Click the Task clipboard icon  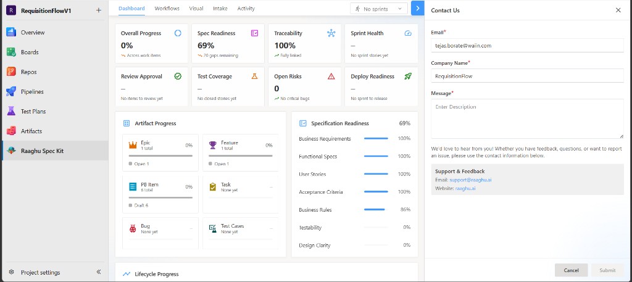coord(213,187)
